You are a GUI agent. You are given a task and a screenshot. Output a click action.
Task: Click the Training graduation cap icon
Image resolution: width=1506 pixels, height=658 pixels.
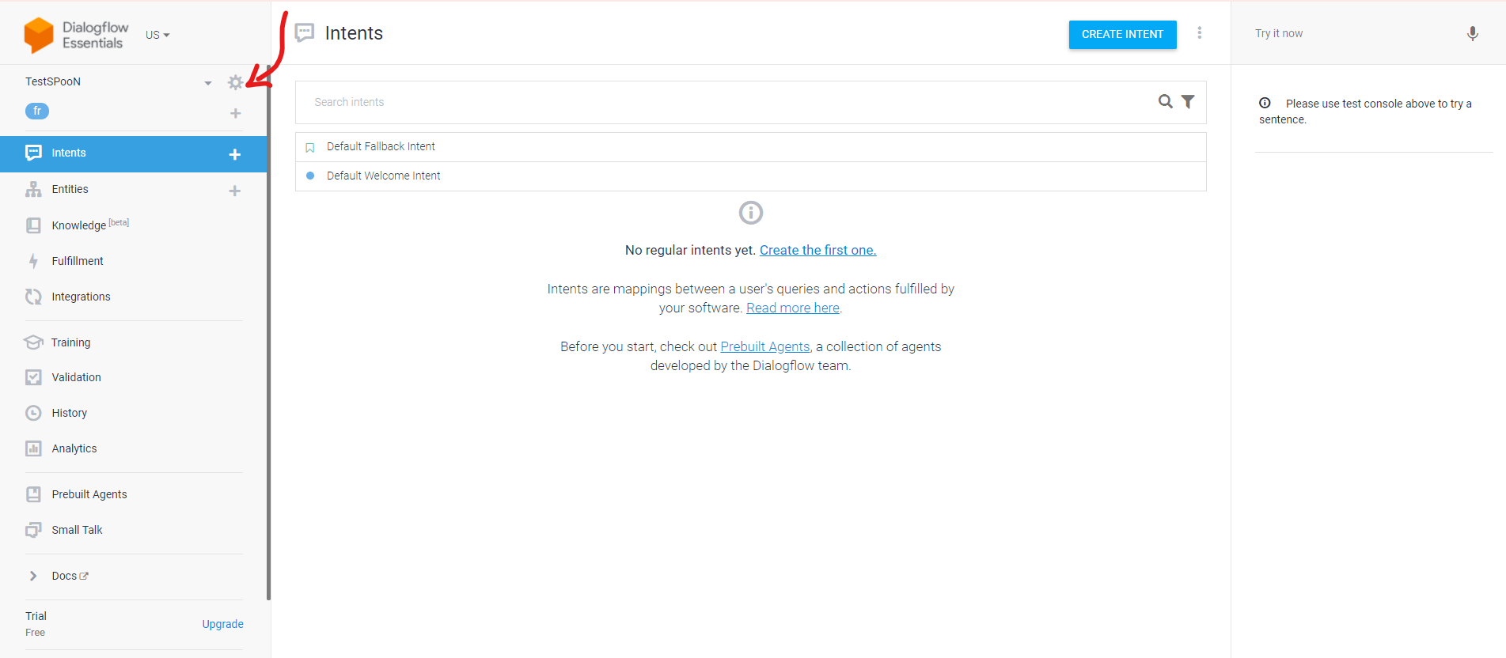[33, 342]
